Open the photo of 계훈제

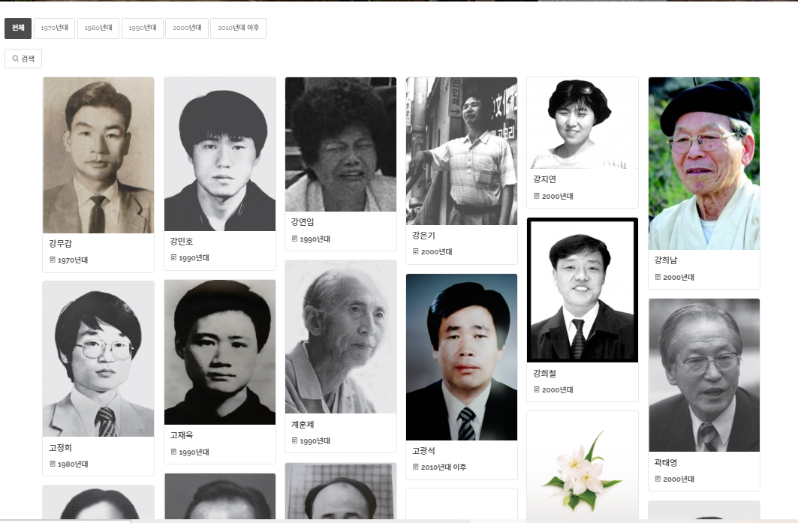(341, 337)
